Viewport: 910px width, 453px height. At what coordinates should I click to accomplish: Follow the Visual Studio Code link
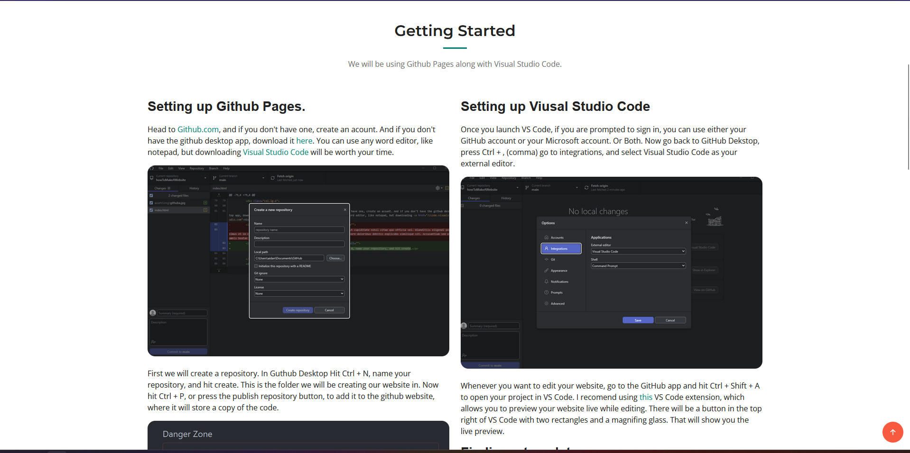tap(275, 152)
